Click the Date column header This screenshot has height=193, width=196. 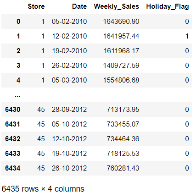point(79,6)
